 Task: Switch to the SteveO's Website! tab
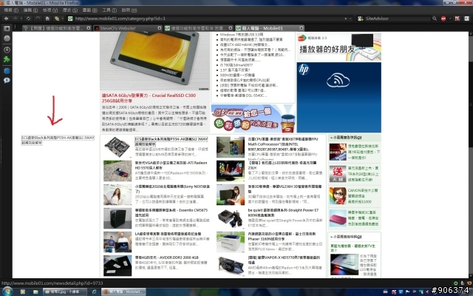126,28
